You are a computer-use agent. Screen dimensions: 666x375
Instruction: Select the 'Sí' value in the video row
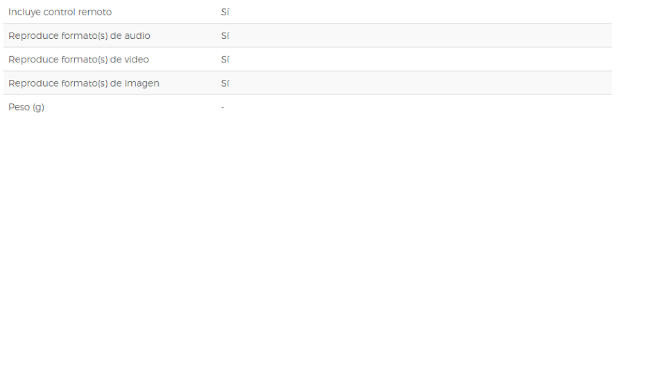225,60
